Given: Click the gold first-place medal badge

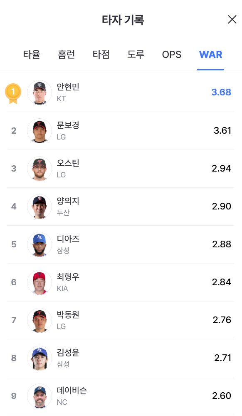Looking at the screenshot, I should point(12,92).
